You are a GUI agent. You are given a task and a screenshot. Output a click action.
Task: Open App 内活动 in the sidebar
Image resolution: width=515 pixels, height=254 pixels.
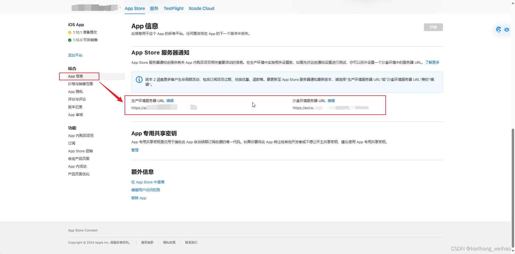coord(77,166)
